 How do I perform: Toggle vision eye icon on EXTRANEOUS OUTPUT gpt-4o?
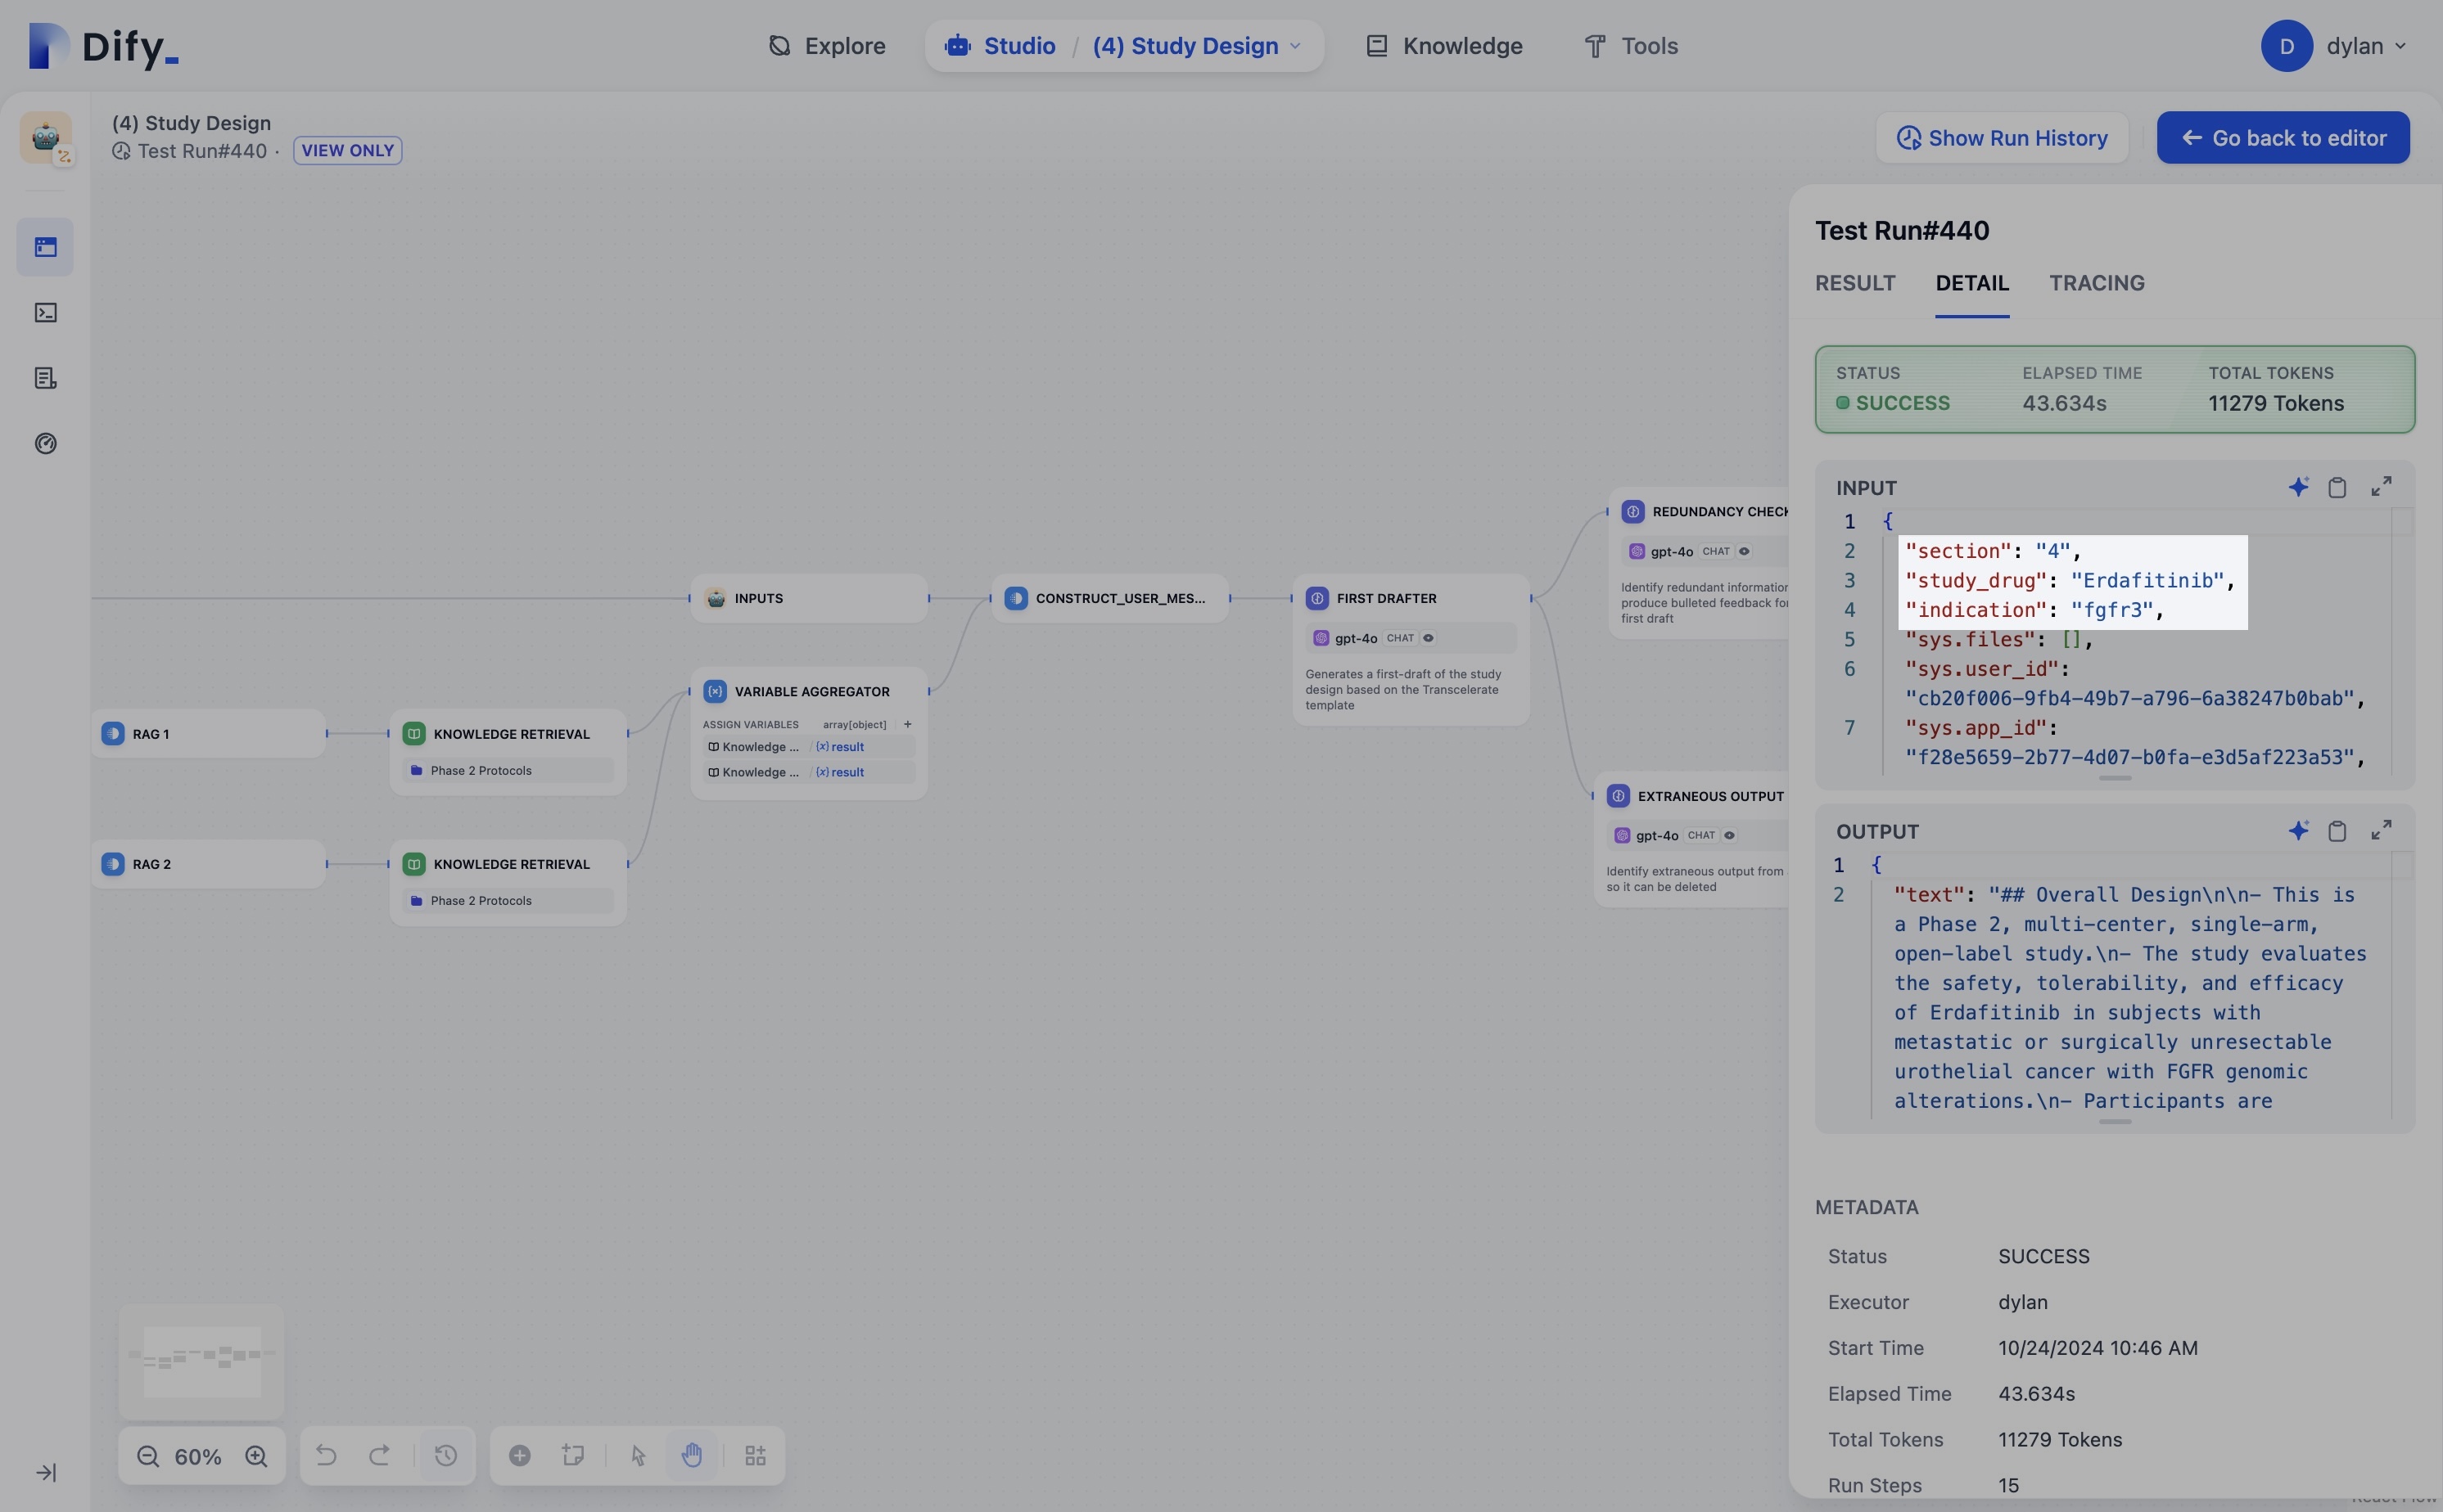1729,835
